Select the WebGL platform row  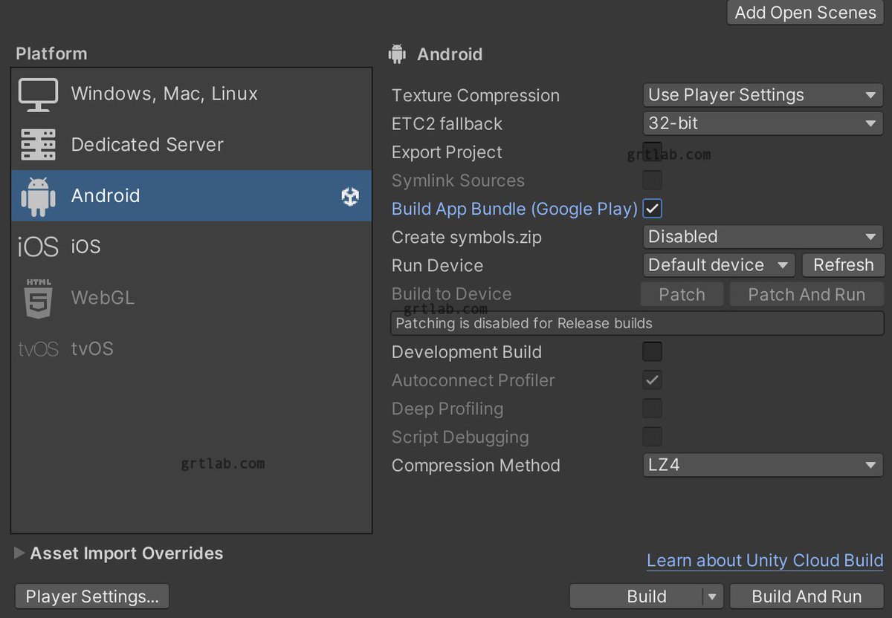pos(192,298)
